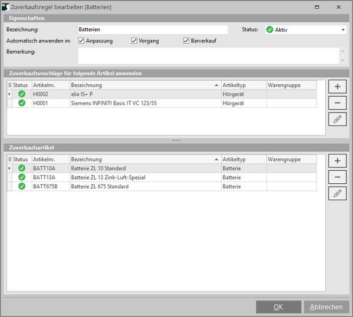
Task: Click the splitter handle between both panels
Action: [x=176, y=140]
